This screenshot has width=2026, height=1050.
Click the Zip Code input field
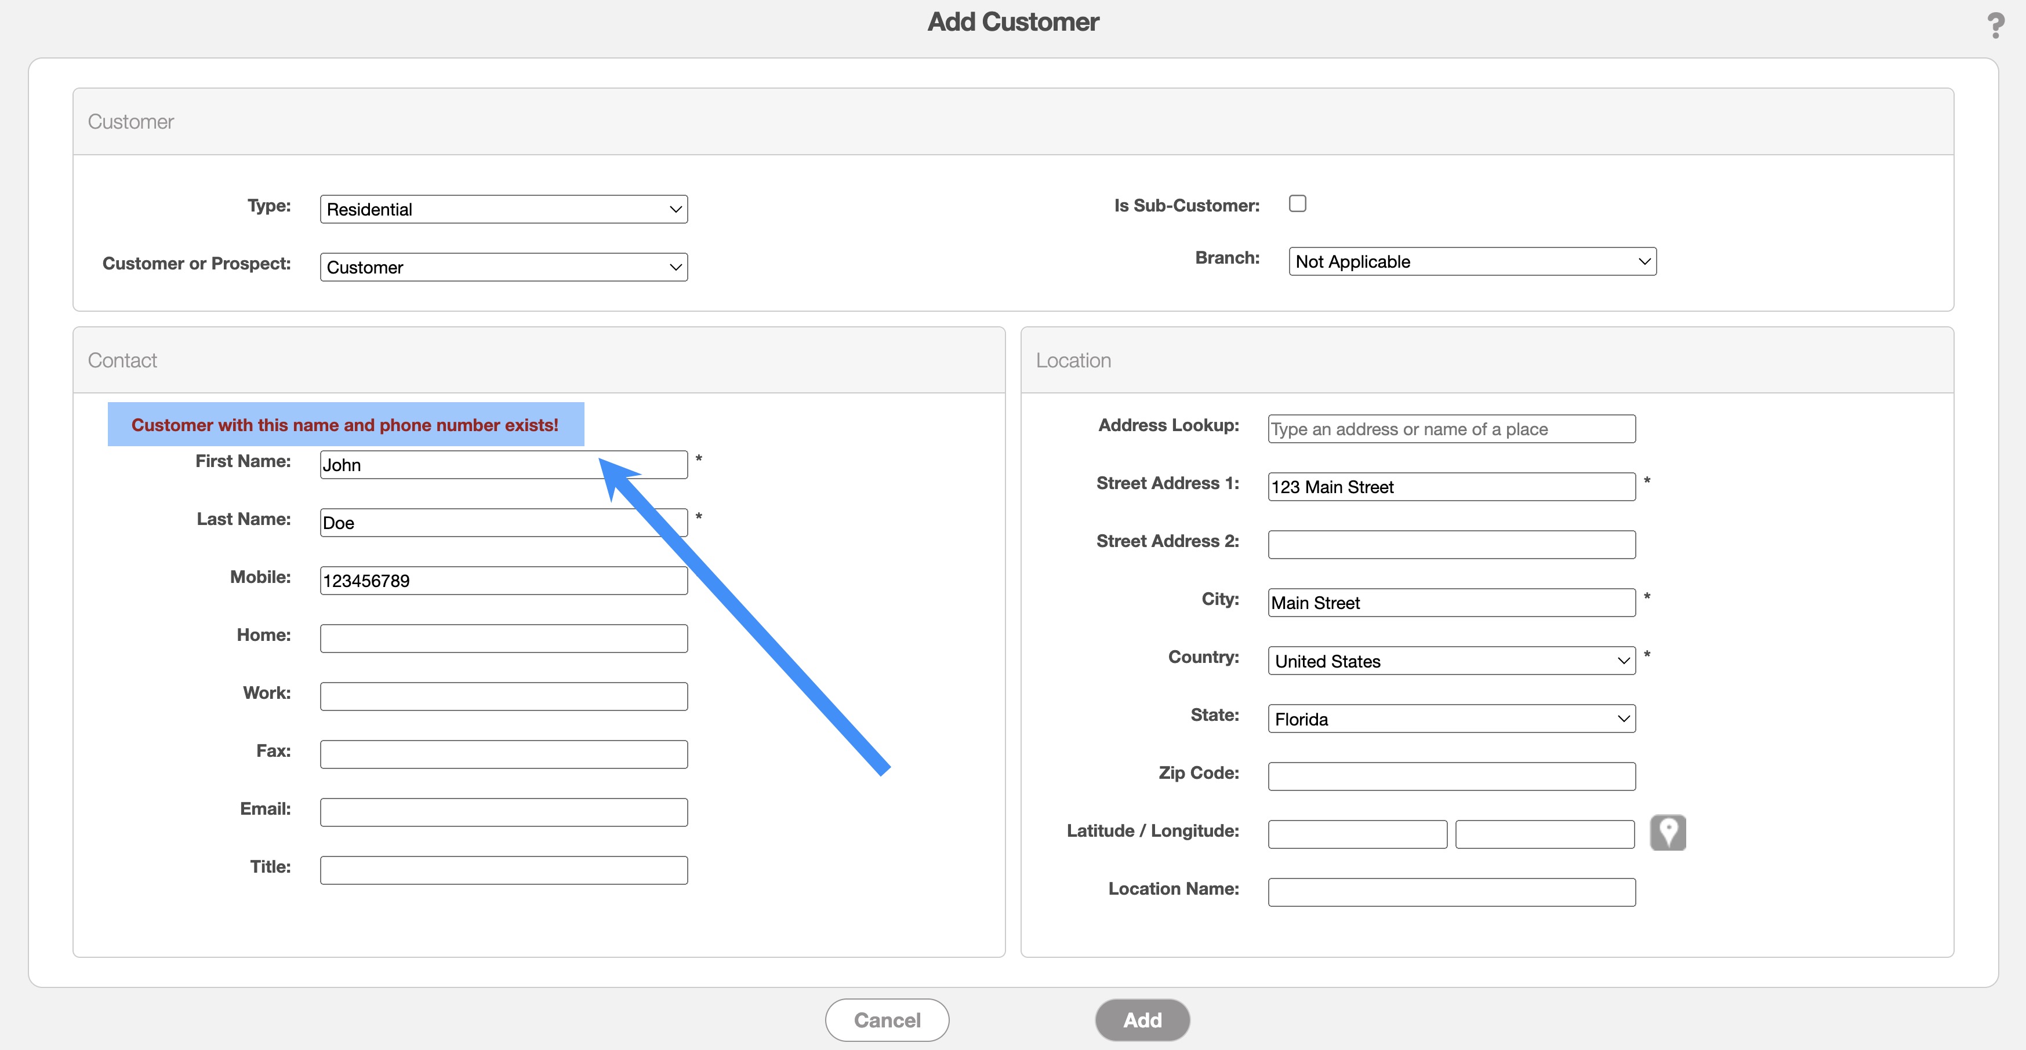1451,776
